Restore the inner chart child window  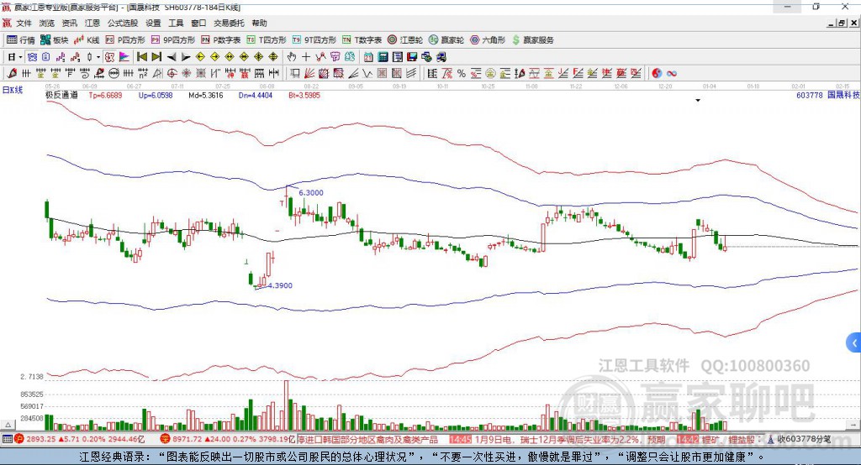pos(843,23)
